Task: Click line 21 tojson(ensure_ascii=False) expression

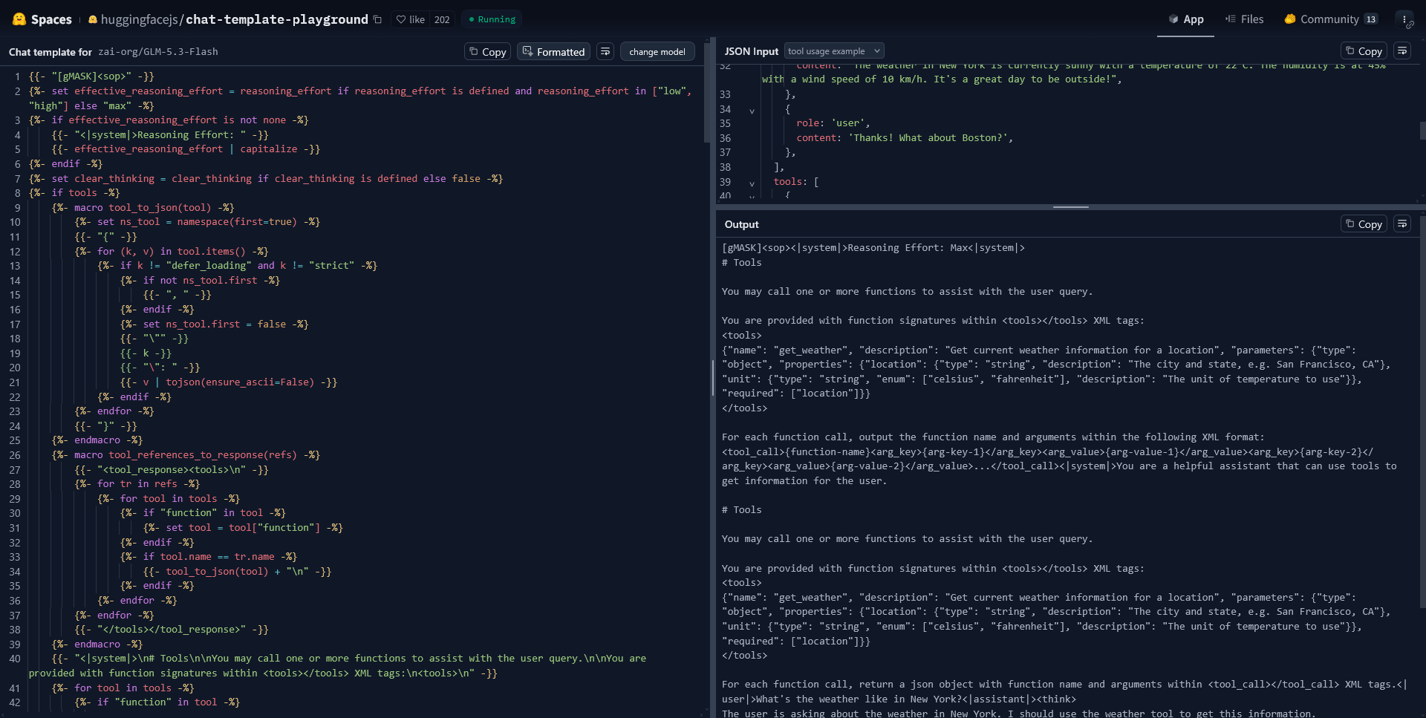Action: coord(240,382)
